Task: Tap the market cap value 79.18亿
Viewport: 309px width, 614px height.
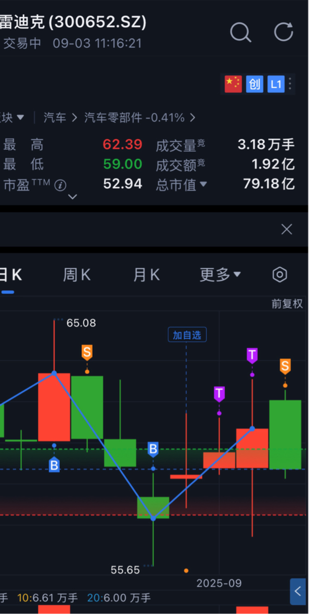Action: (269, 184)
